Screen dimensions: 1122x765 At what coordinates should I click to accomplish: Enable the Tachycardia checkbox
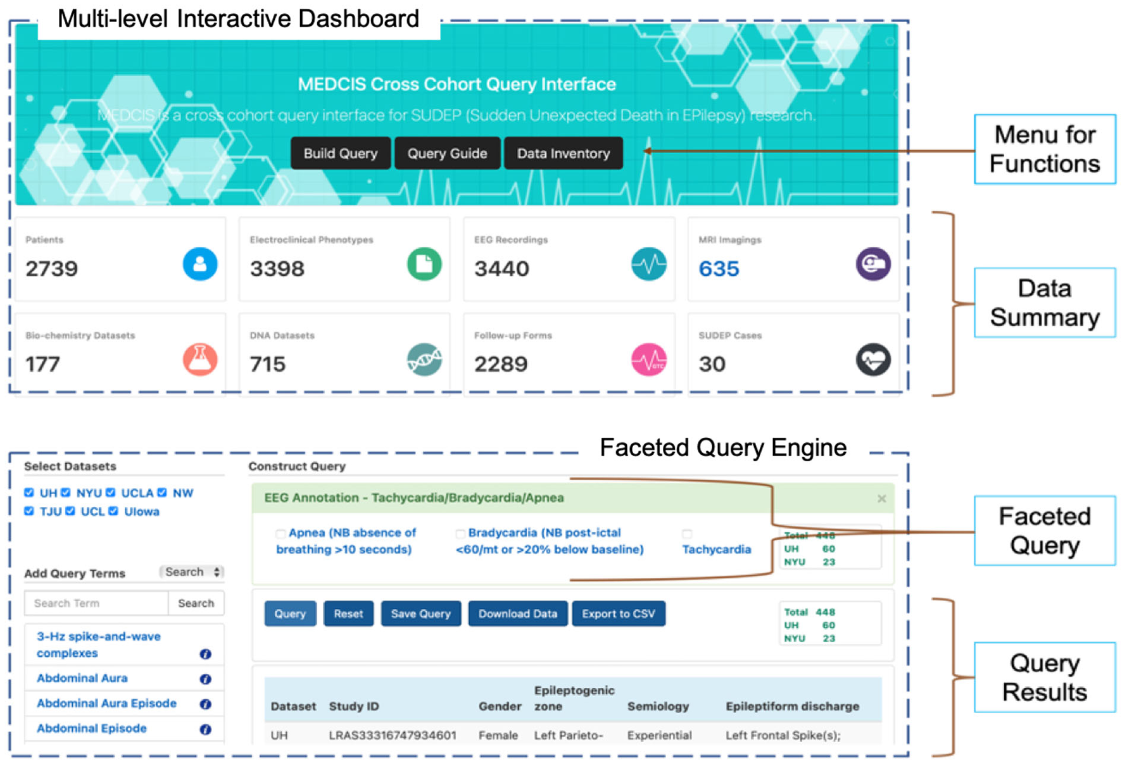(x=687, y=533)
